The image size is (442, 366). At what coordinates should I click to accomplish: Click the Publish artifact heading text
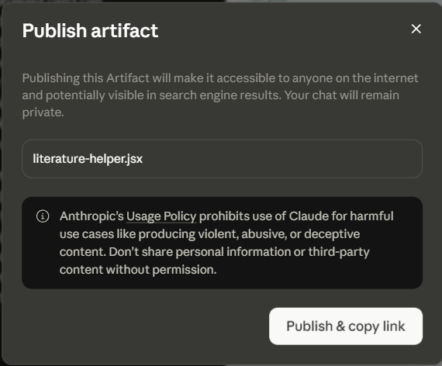point(90,30)
